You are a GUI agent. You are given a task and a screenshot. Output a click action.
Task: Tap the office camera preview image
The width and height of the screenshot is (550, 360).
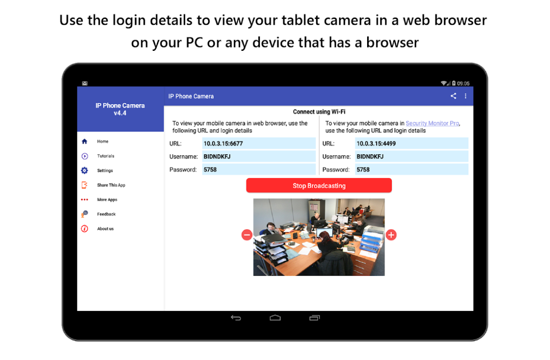point(319,237)
